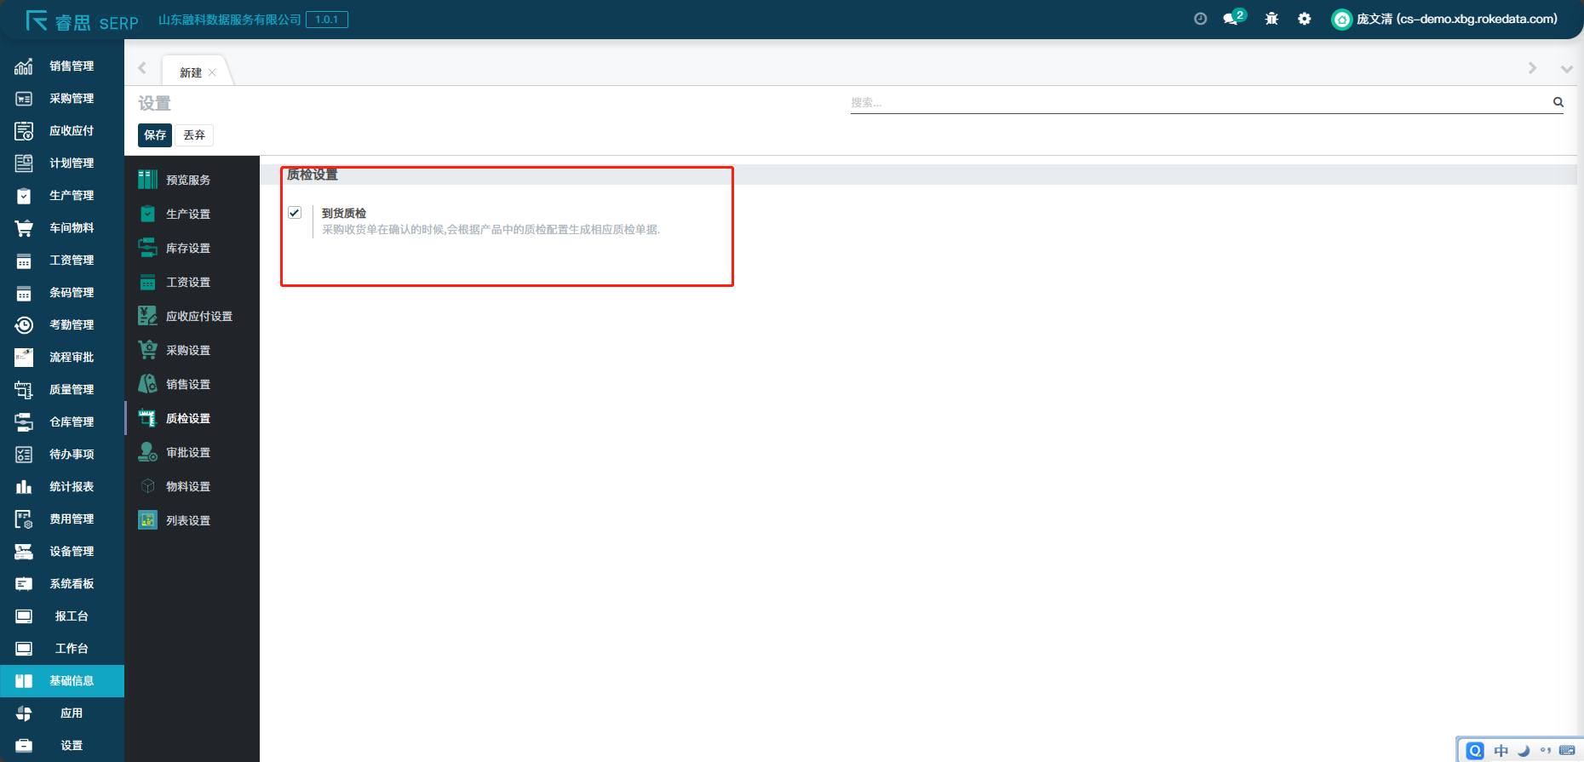Open the gear settings icon in header
1584x762 pixels.
click(1304, 19)
